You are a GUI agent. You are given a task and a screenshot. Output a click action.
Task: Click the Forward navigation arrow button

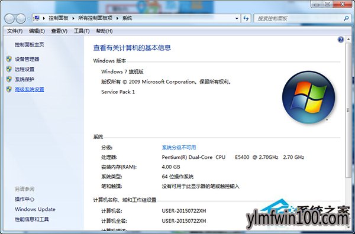(21, 18)
